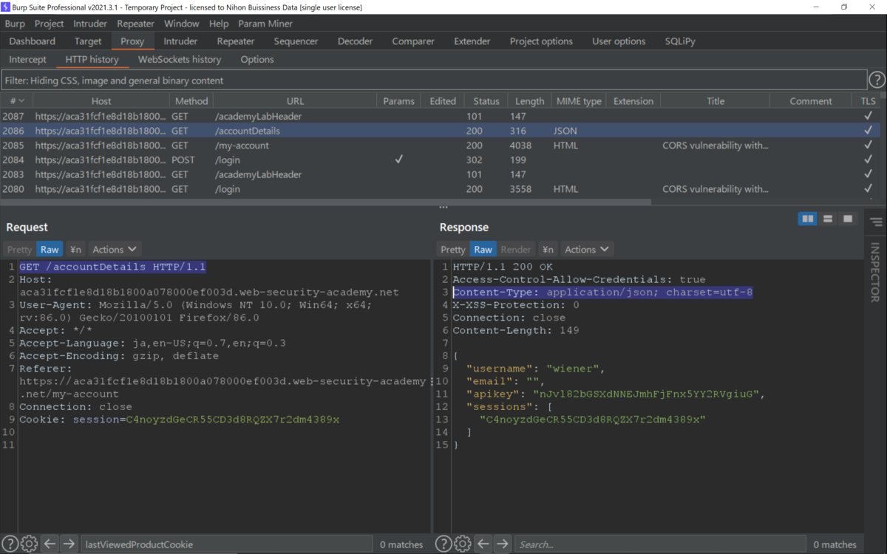
Task: Switch response view to Raw
Action: click(483, 250)
